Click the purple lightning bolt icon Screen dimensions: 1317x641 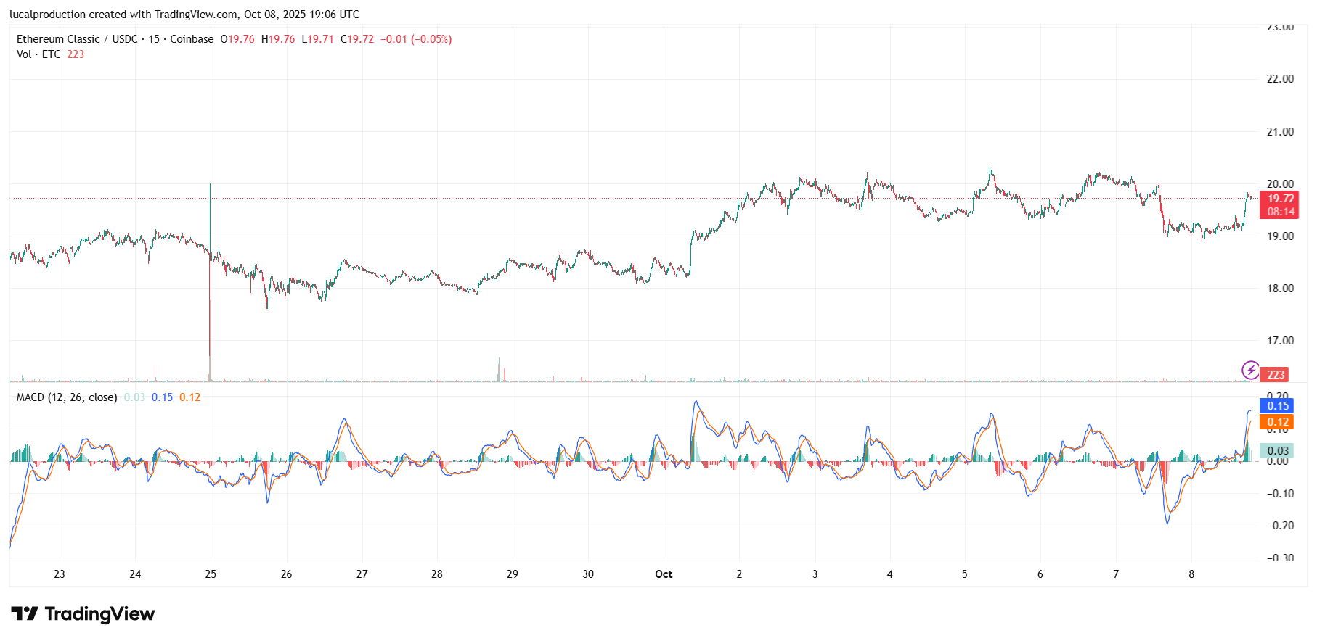[x=1250, y=371]
